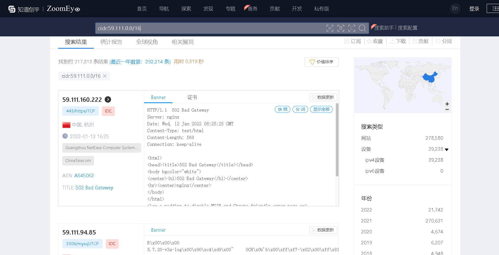
Task: Zoom in on the world map
Action: point(447,104)
